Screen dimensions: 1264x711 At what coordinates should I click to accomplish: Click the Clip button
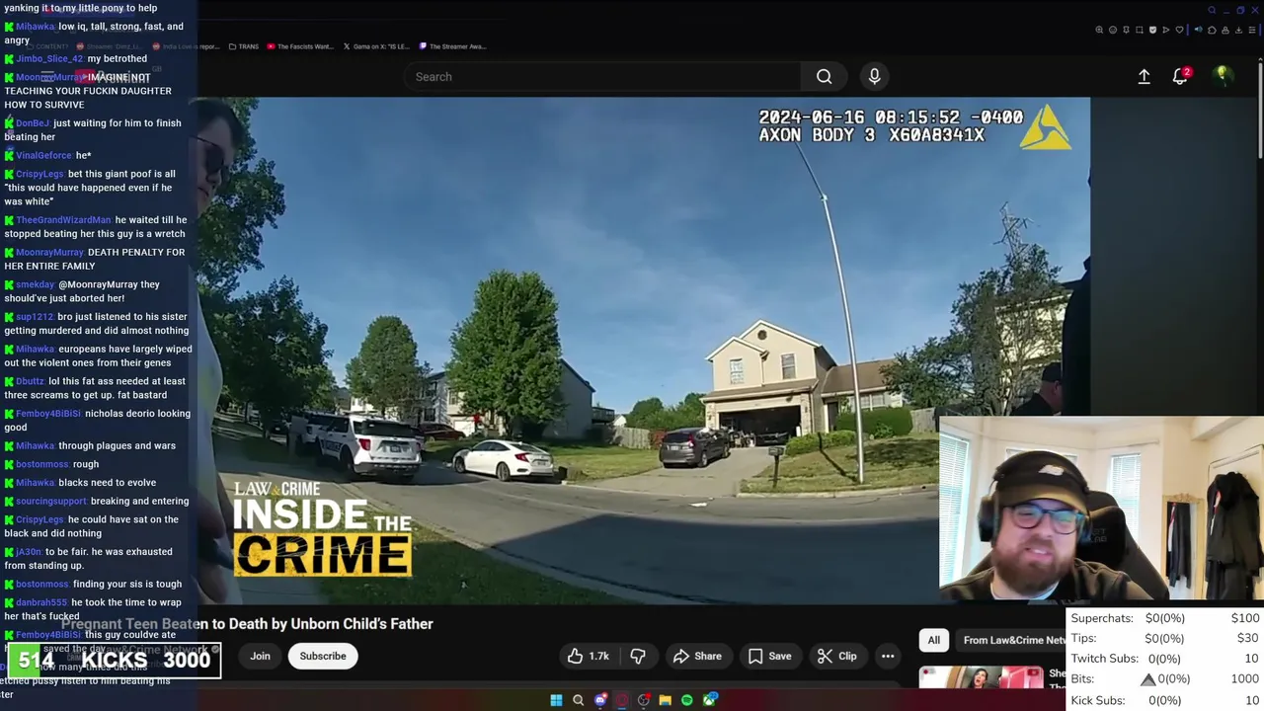point(836,656)
